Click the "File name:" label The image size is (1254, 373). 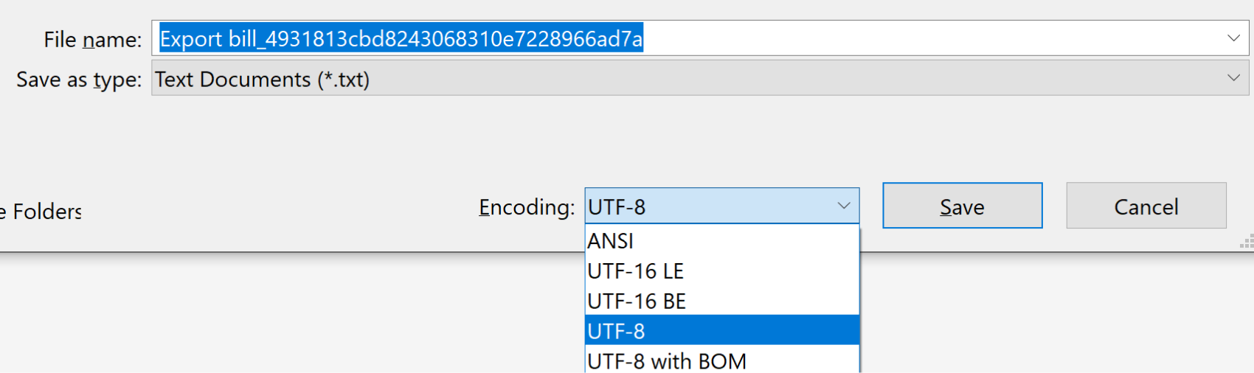click(x=92, y=39)
